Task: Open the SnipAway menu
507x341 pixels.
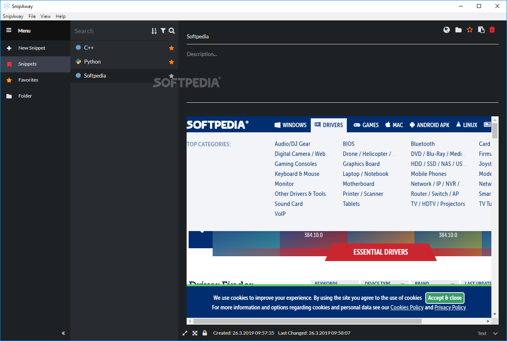Action: coord(13,16)
